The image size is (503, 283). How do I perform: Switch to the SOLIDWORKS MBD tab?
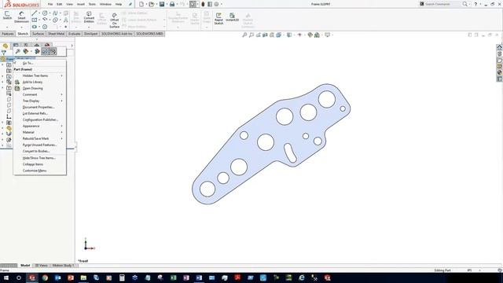149,34
